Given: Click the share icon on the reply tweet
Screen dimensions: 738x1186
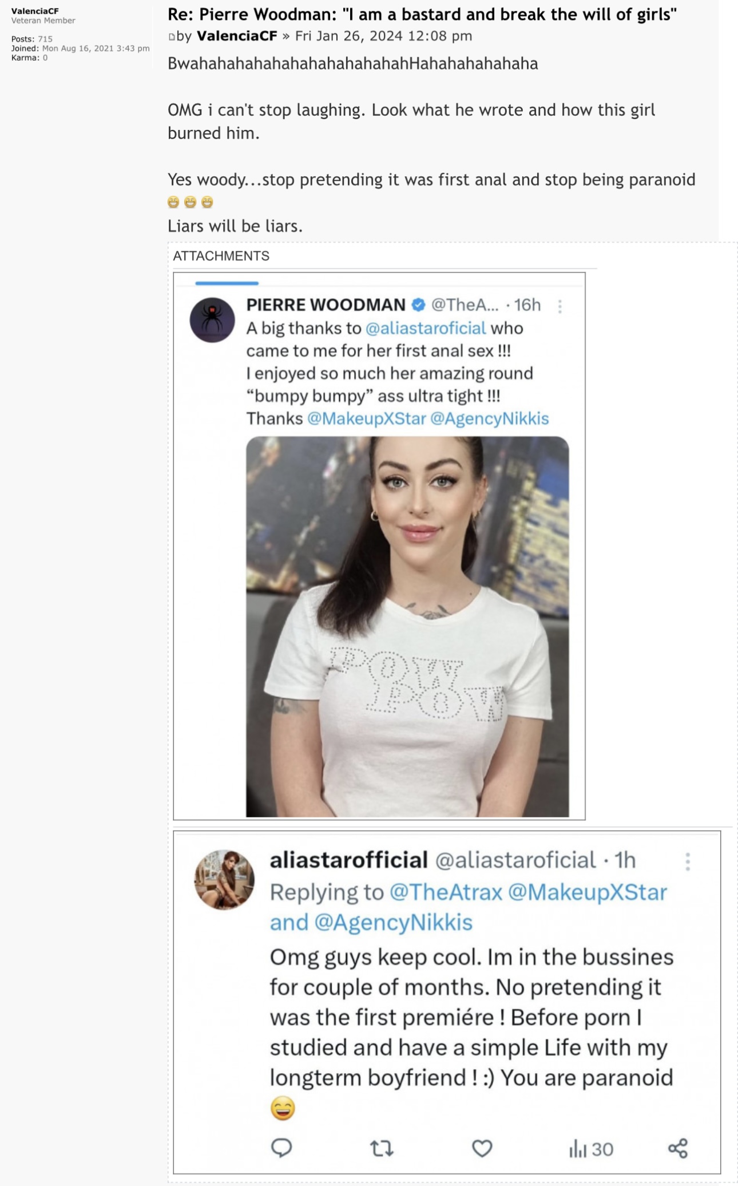Looking at the screenshot, I should 678,1148.
